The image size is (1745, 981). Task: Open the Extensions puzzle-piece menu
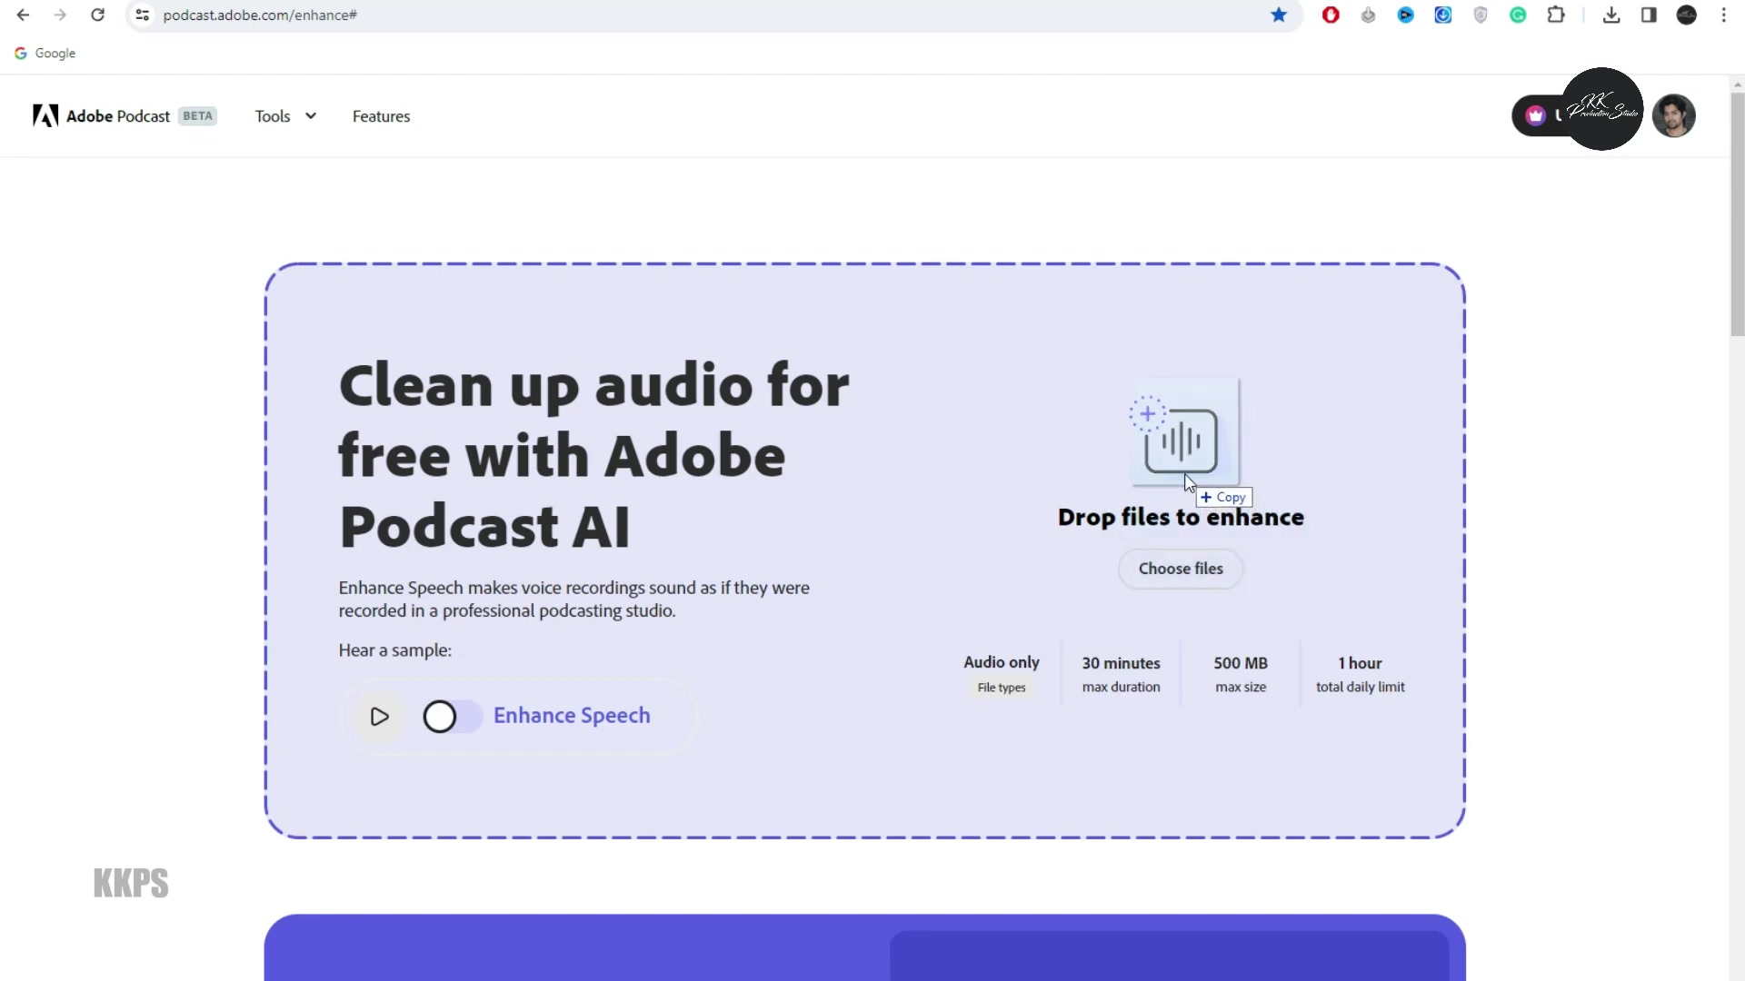point(1556,15)
